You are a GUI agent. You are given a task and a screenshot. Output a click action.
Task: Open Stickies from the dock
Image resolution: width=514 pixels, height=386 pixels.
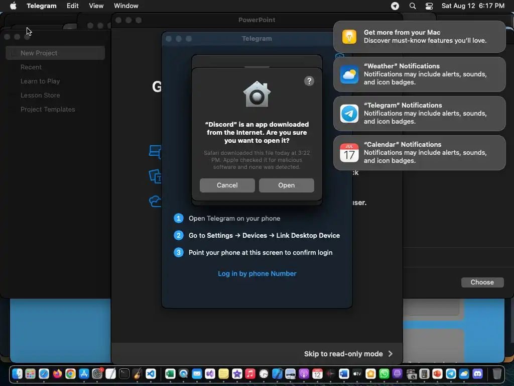(223, 373)
